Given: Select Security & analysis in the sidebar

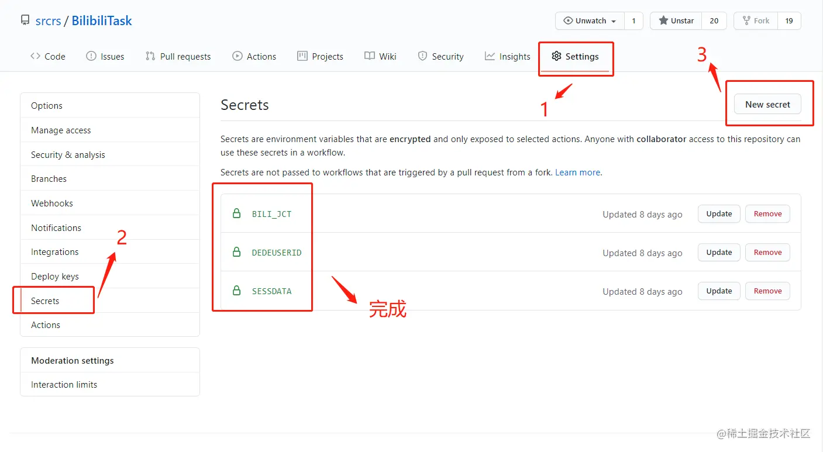Looking at the screenshot, I should coord(110,154).
